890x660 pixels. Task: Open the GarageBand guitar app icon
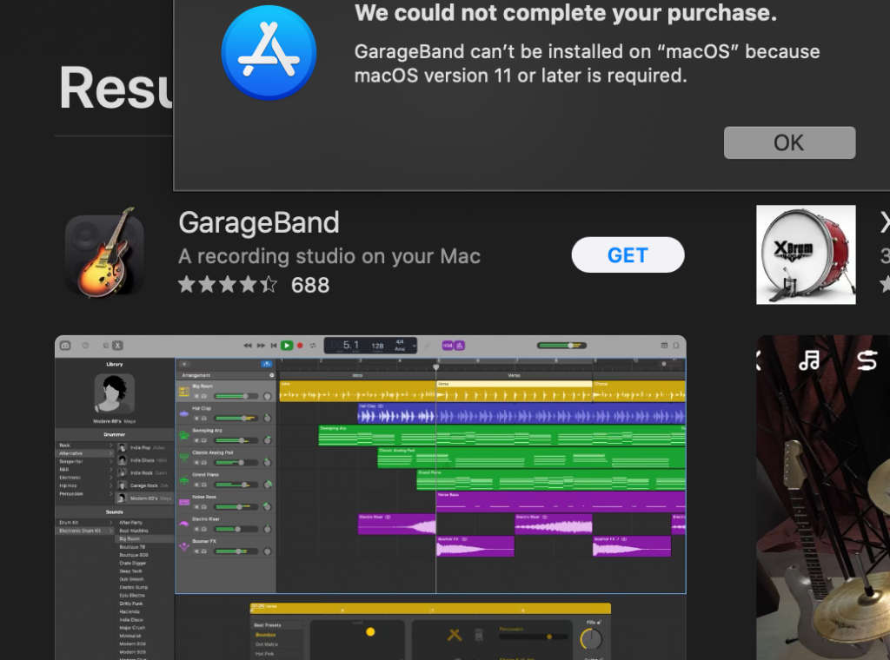click(104, 253)
